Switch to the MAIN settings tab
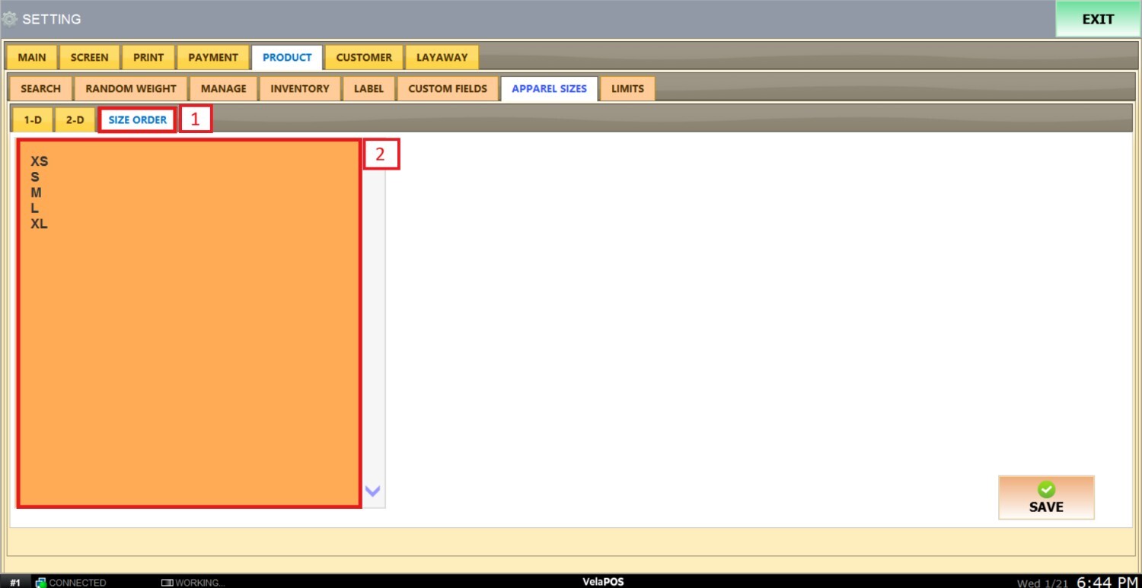 [32, 57]
